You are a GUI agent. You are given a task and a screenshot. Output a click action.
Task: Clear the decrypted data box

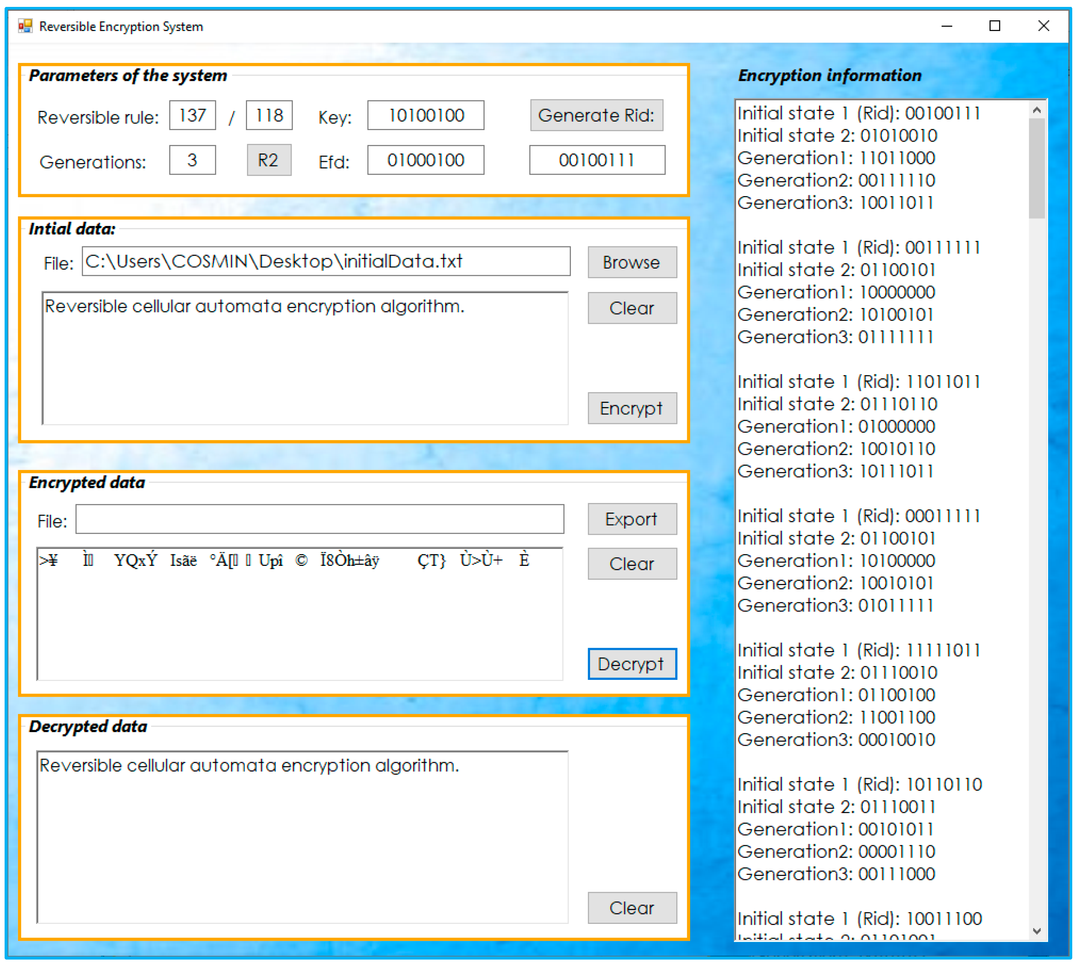pyautogui.click(x=632, y=907)
